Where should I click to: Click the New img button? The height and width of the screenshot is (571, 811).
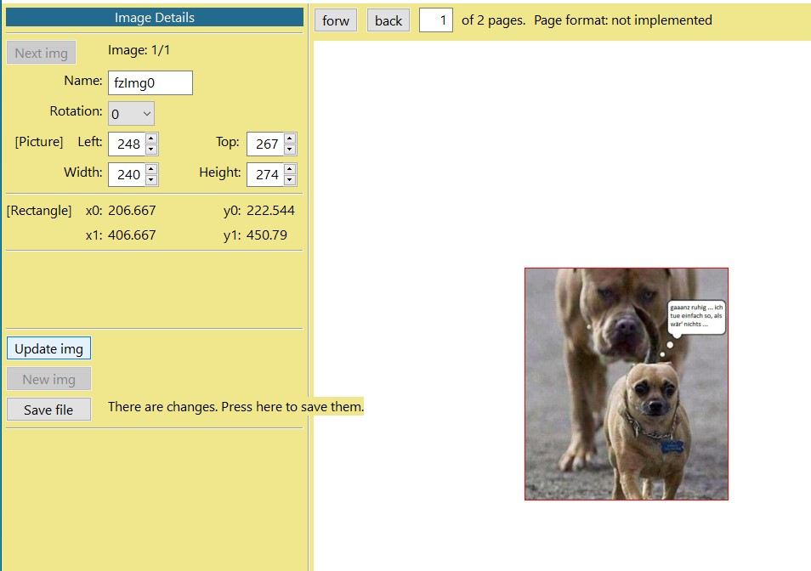click(x=48, y=378)
